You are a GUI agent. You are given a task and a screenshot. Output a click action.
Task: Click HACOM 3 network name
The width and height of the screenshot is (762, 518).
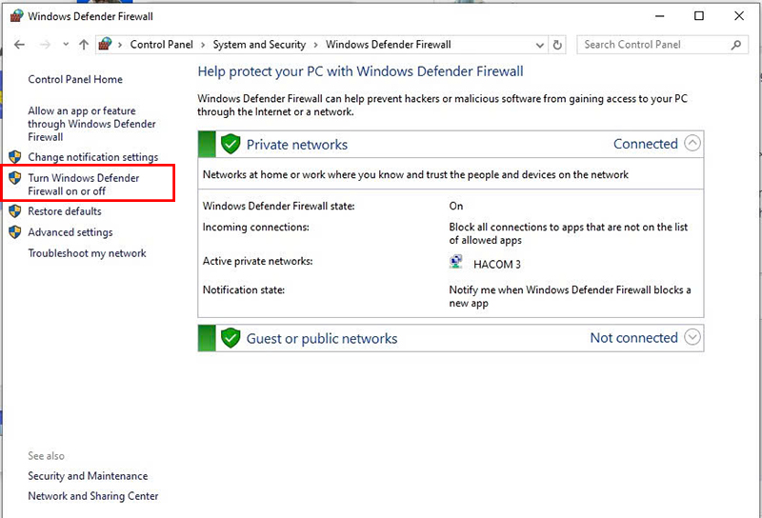(x=496, y=265)
